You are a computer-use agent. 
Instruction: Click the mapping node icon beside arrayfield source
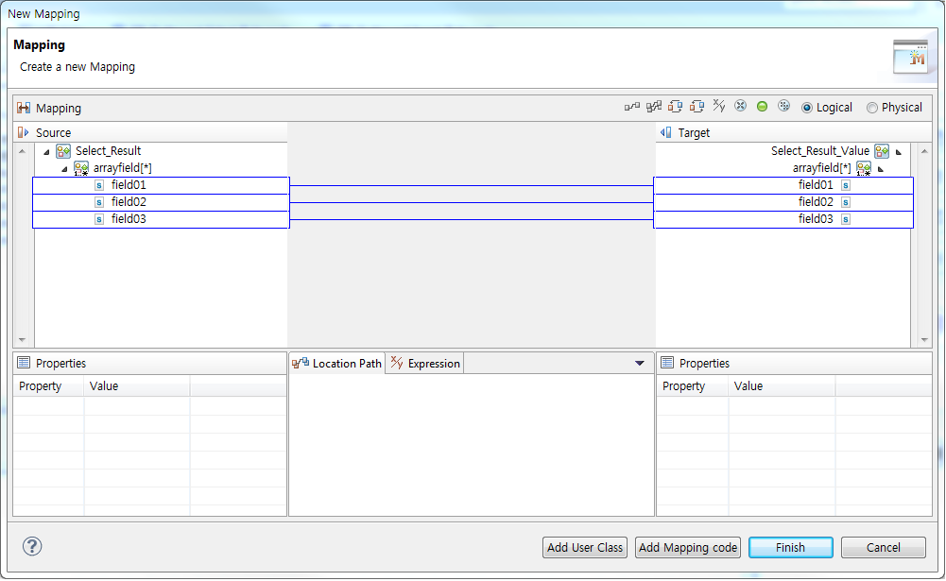(x=79, y=167)
